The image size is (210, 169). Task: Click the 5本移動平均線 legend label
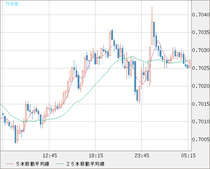(x=33, y=164)
